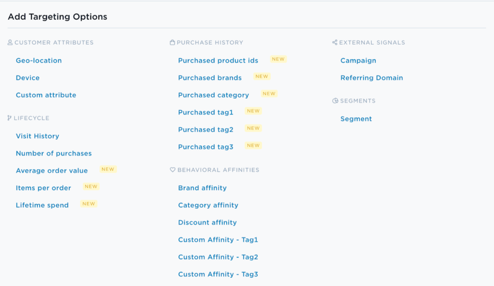Add Custom Affinity - Tag3

click(218, 274)
